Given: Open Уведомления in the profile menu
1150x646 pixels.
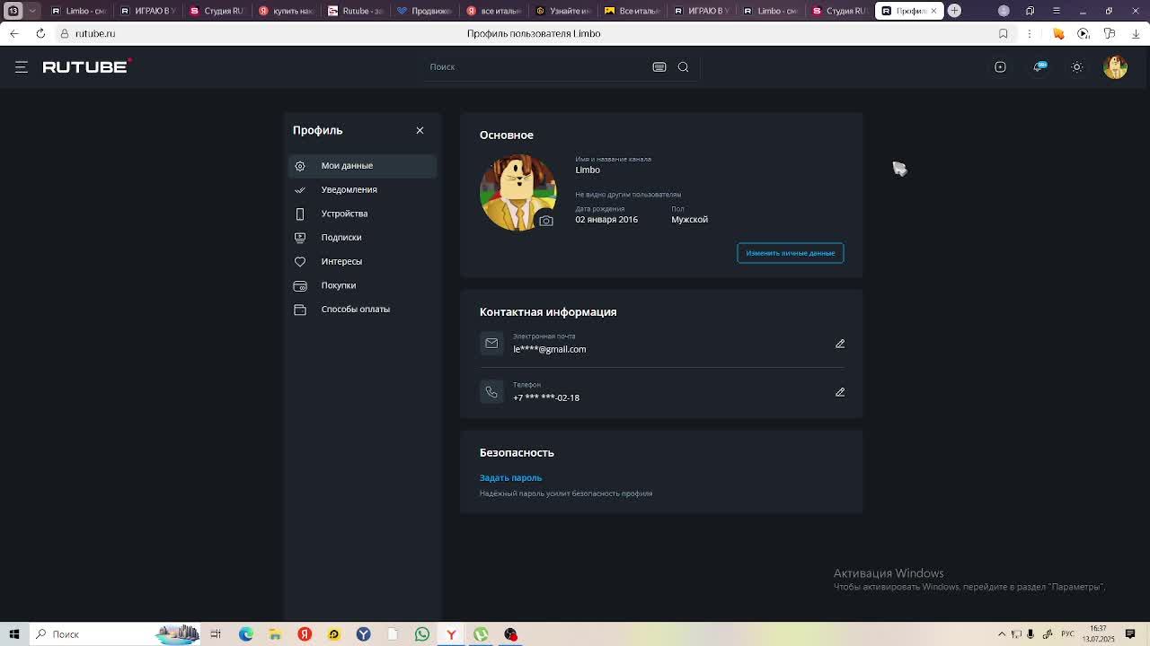Looking at the screenshot, I should (362, 189).
